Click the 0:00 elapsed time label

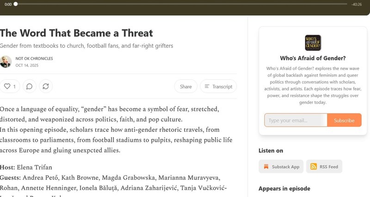click(8, 4)
